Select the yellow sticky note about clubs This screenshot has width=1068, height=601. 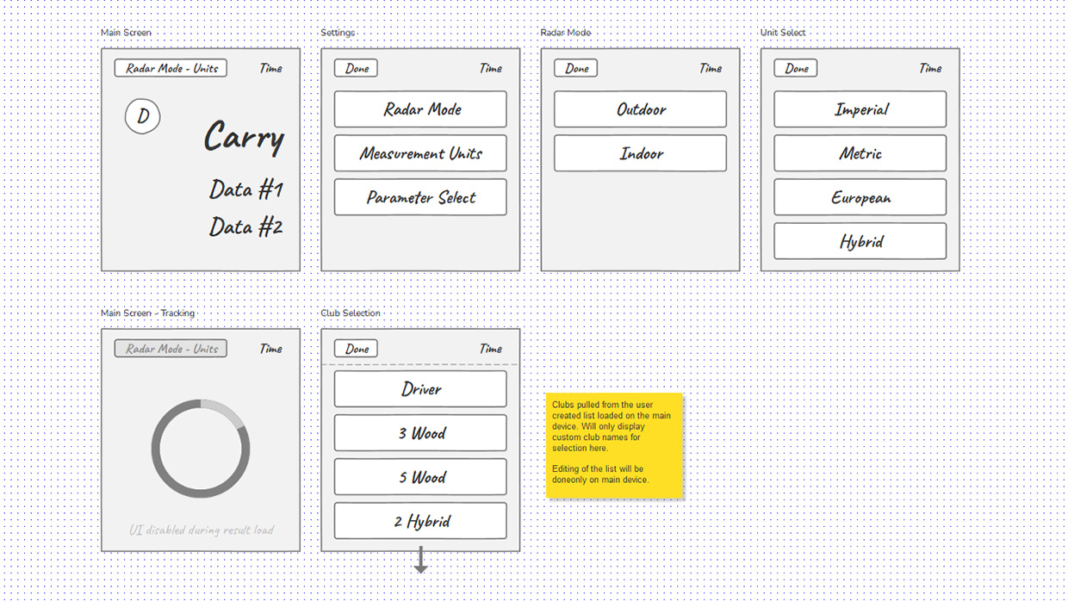click(614, 445)
